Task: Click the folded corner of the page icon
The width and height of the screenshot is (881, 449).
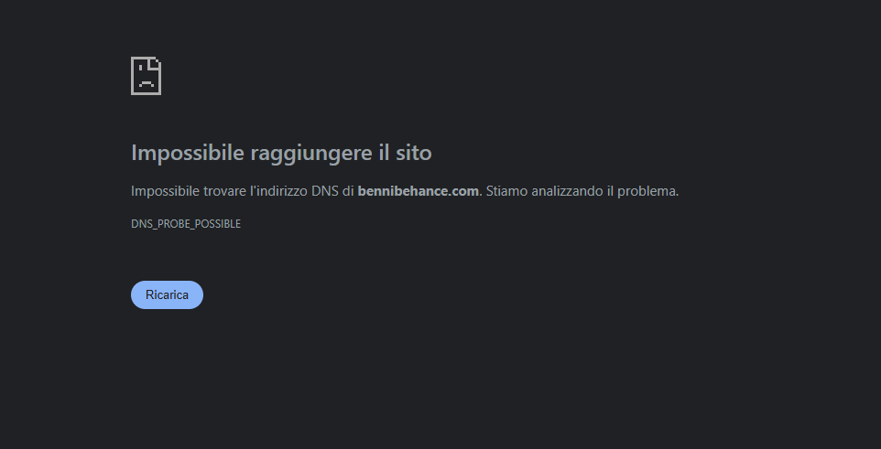Action: coord(156,62)
